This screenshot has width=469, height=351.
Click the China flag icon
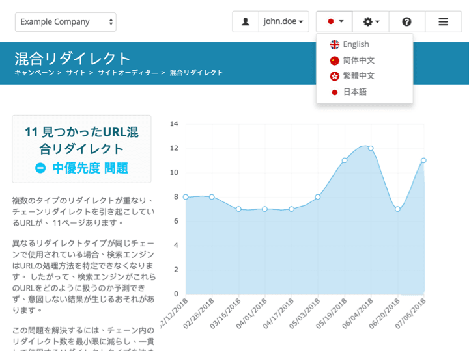tap(335, 60)
